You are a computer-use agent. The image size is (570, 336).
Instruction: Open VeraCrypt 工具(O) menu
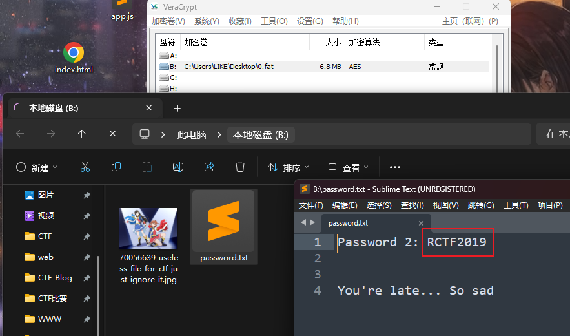[x=274, y=21]
